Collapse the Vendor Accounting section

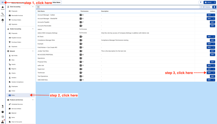33,29
